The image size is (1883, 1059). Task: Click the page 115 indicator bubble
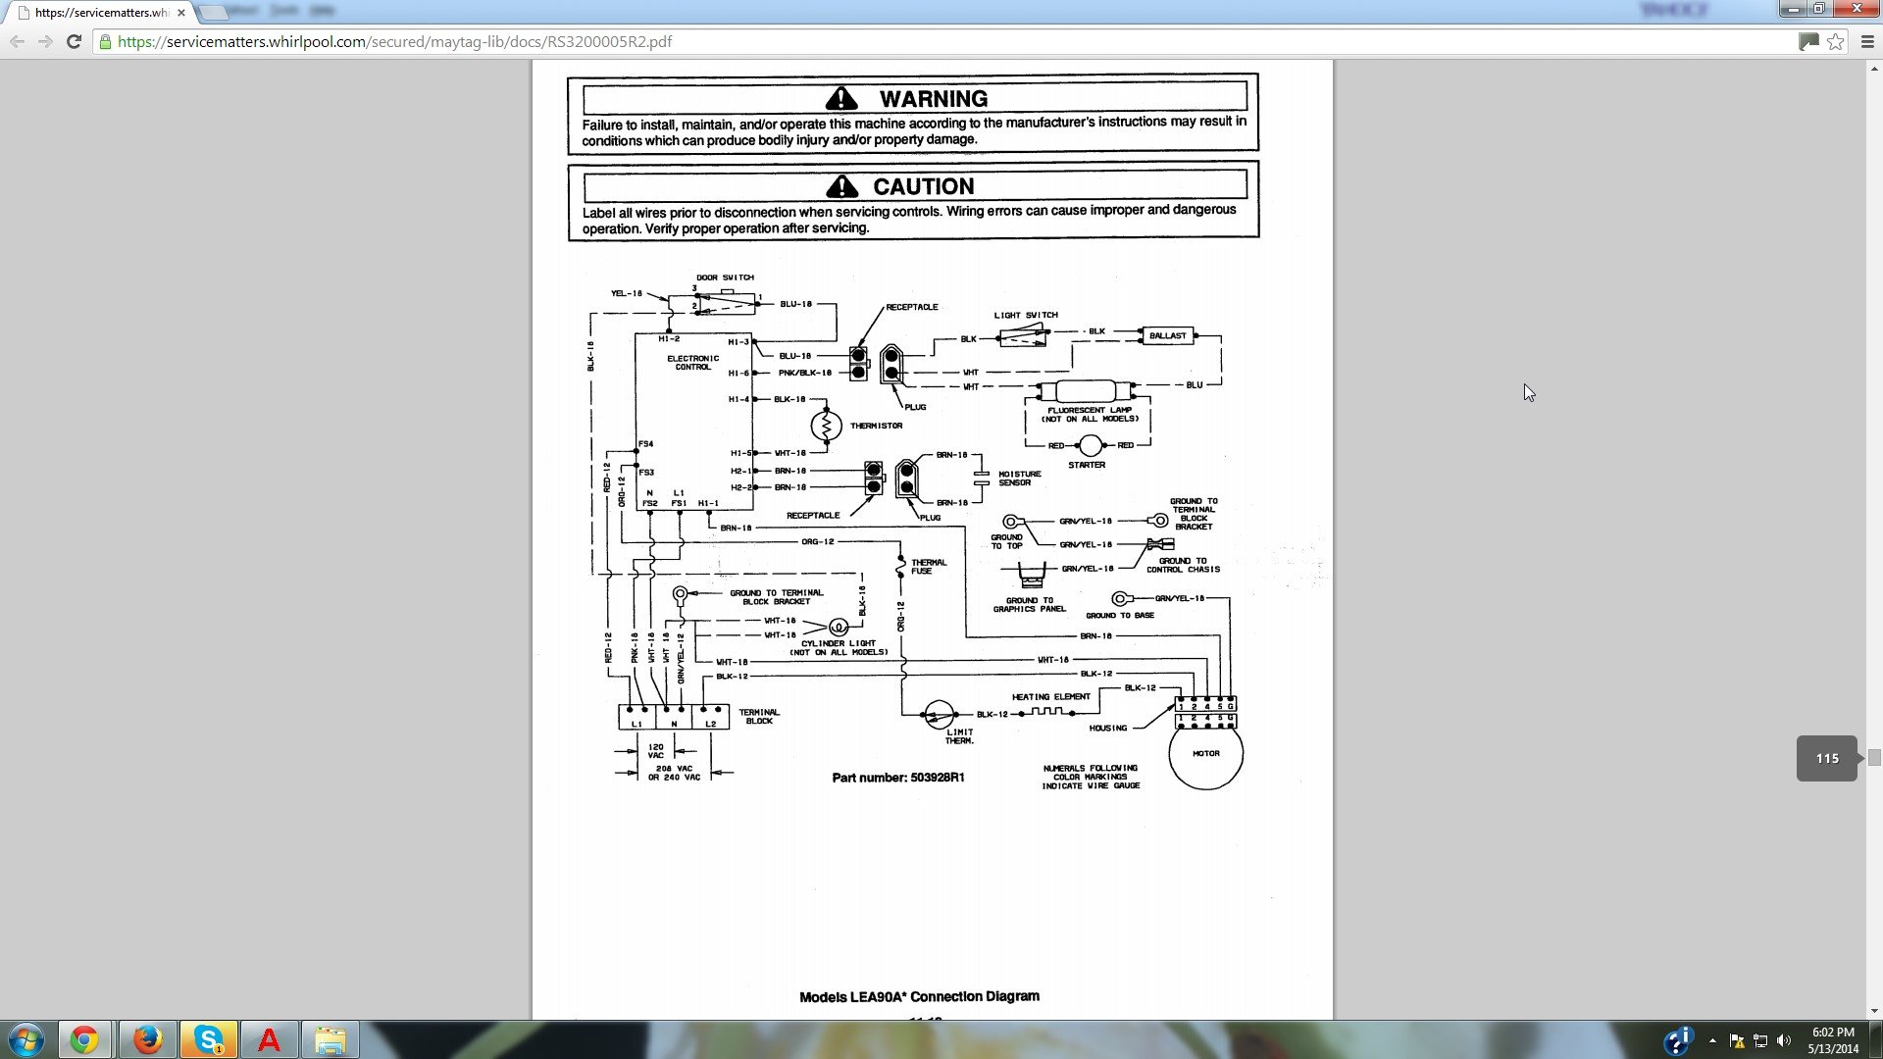tap(1827, 758)
